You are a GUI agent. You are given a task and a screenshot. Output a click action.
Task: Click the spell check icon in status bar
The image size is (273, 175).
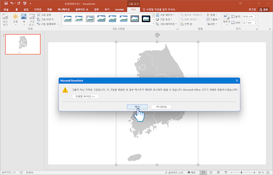point(21,172)
